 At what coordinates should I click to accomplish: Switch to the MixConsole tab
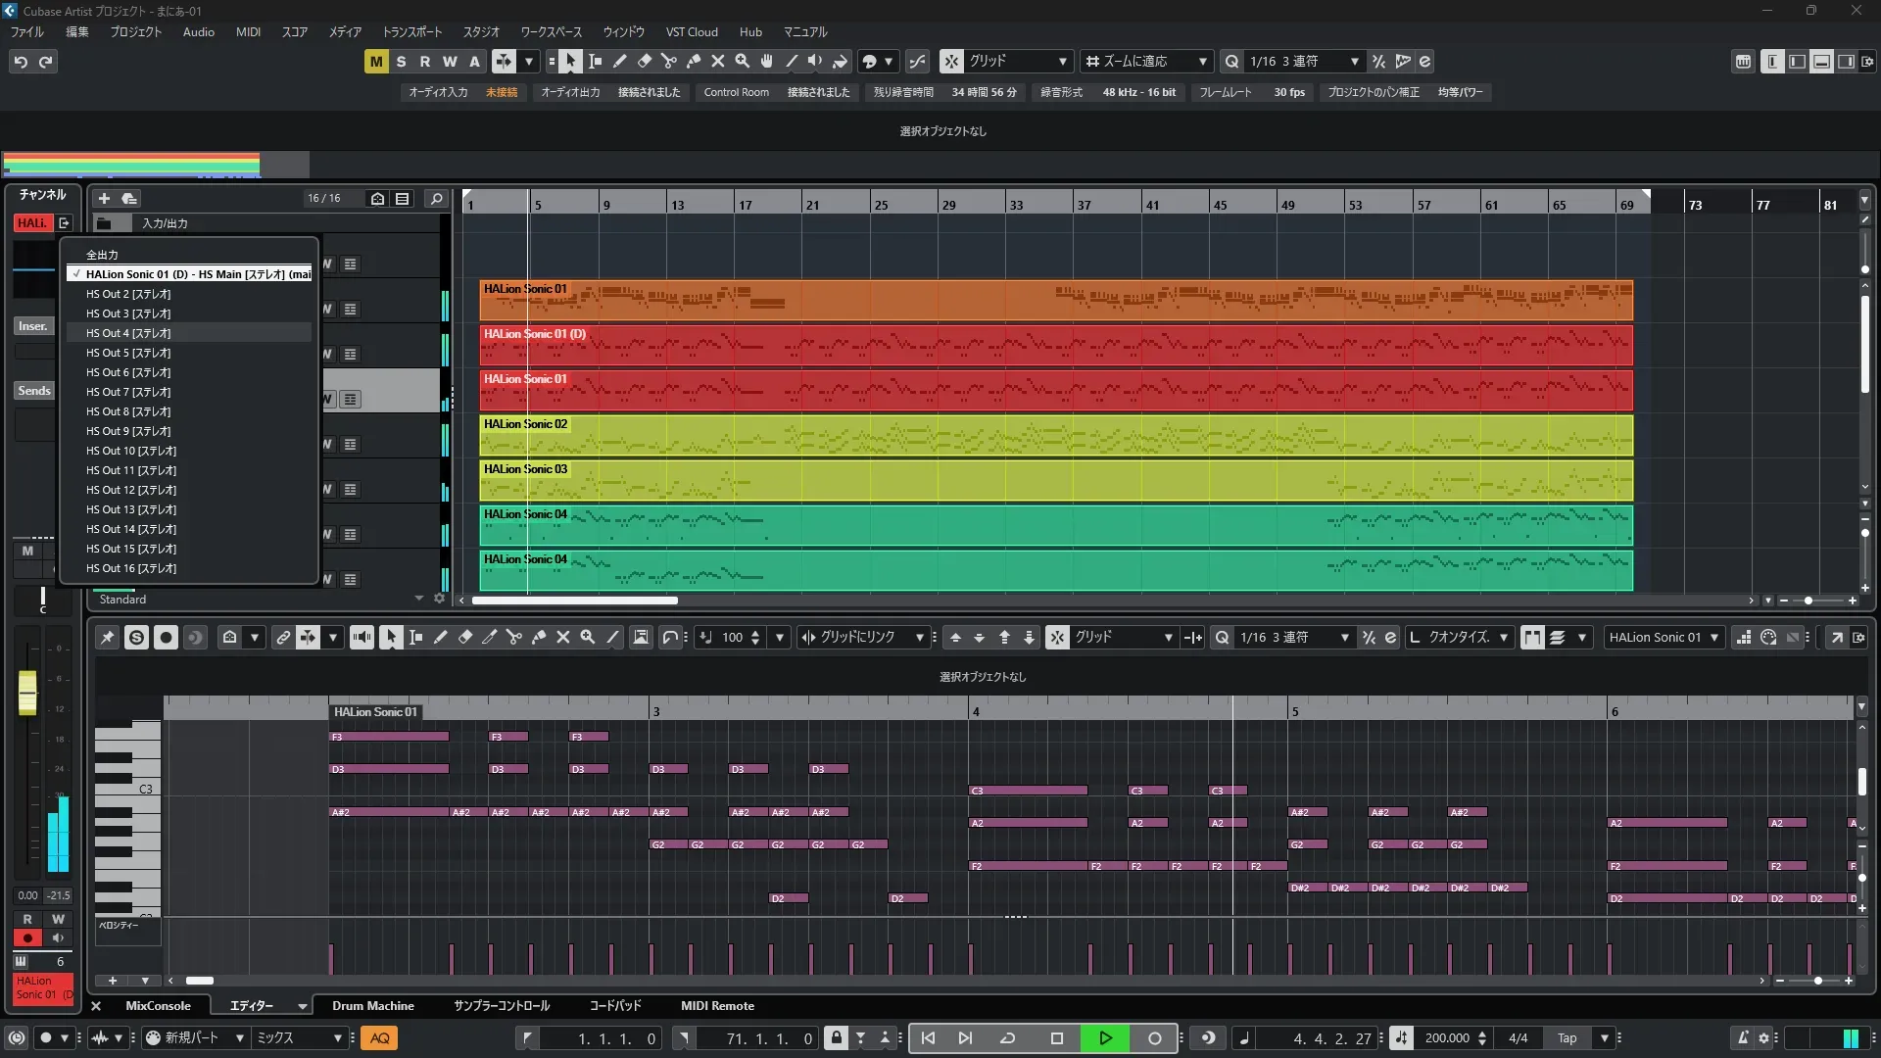[158, 1005]
